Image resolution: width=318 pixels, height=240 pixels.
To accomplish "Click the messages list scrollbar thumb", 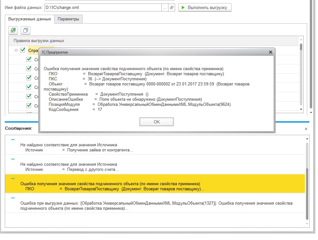I will [x=307, y=194].
